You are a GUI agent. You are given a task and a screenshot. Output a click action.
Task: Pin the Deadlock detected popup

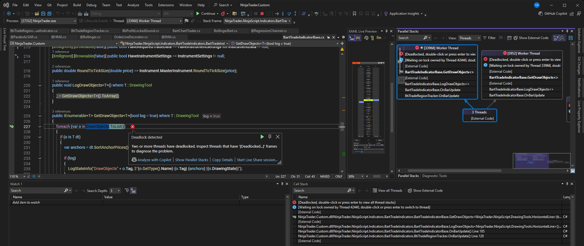[x=270, y=137]
